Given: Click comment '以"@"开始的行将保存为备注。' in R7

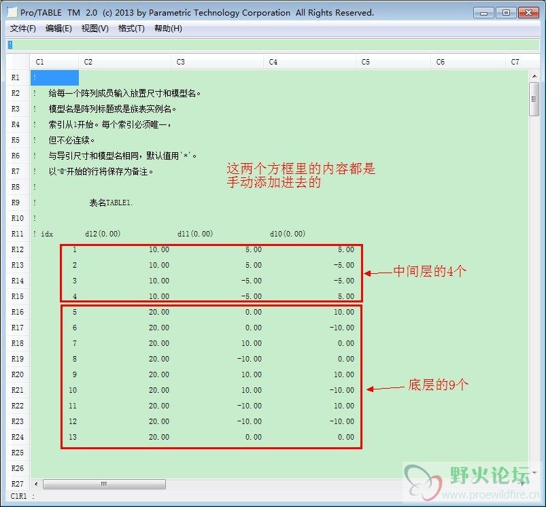Looking at the screenshot, I should 101,171.
